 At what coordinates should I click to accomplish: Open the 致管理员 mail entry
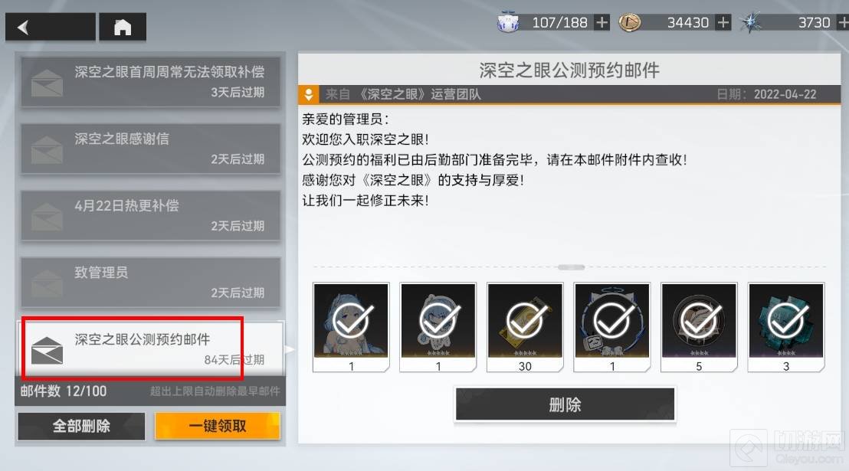click(x=150, y=283)
